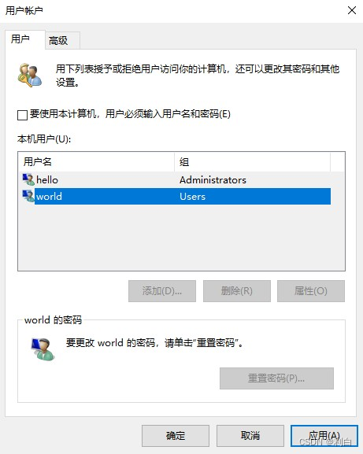Confirm with the 确定 button
The width and height of the screenshot is (363, 454).
coord(176,435)
